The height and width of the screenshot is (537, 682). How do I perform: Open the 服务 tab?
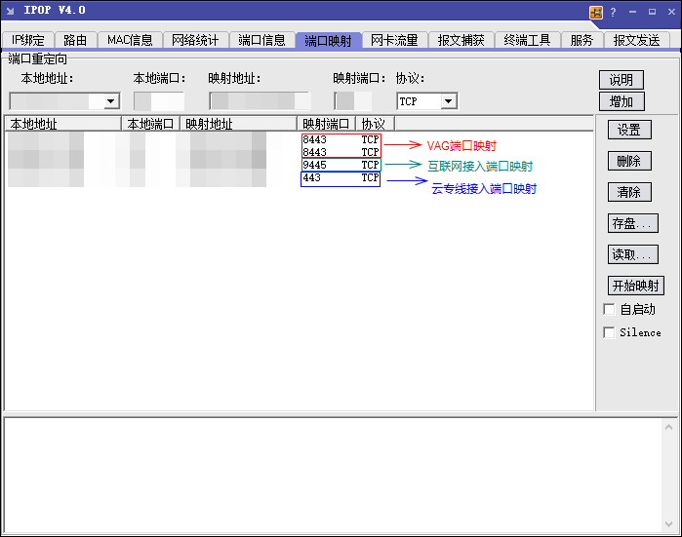tap(582, 40)
